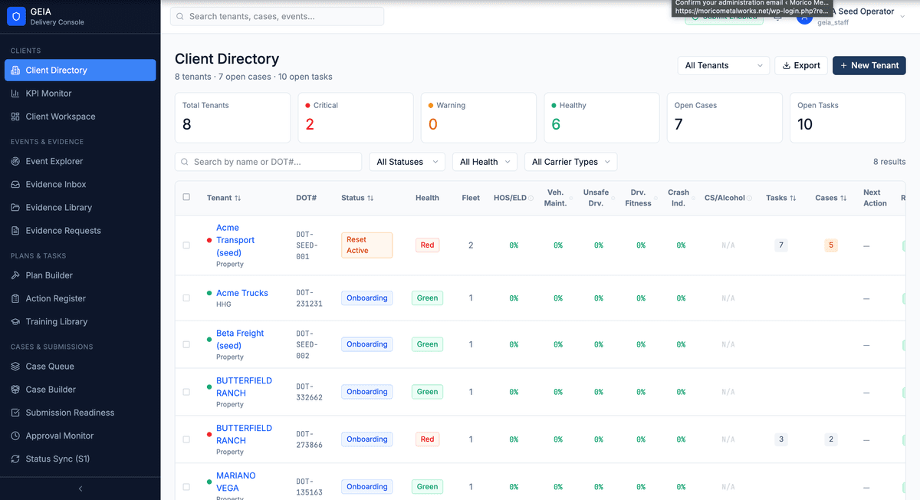Open BUTTERFIELD RANCH link for DOT-332662
The width and height of the screenshot is (920, 500).
point(244,387)
